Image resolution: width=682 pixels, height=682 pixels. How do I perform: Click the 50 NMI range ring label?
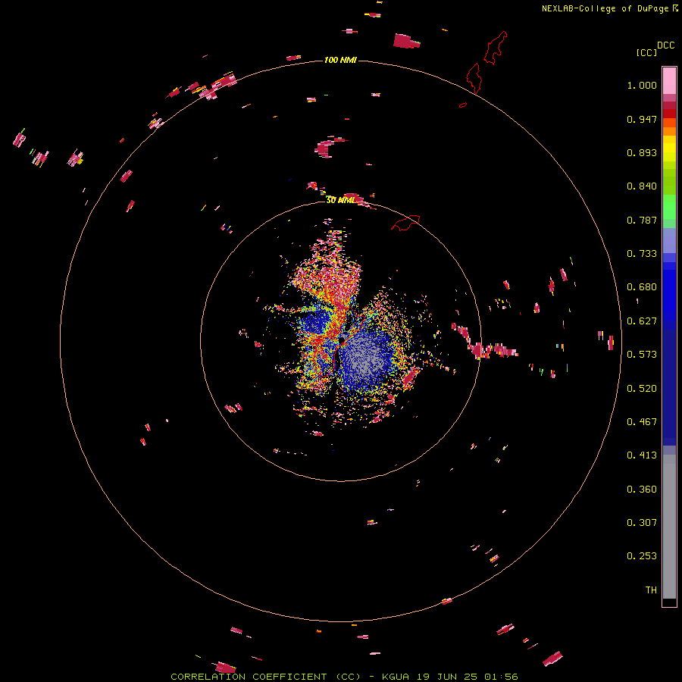click(340, 200)
